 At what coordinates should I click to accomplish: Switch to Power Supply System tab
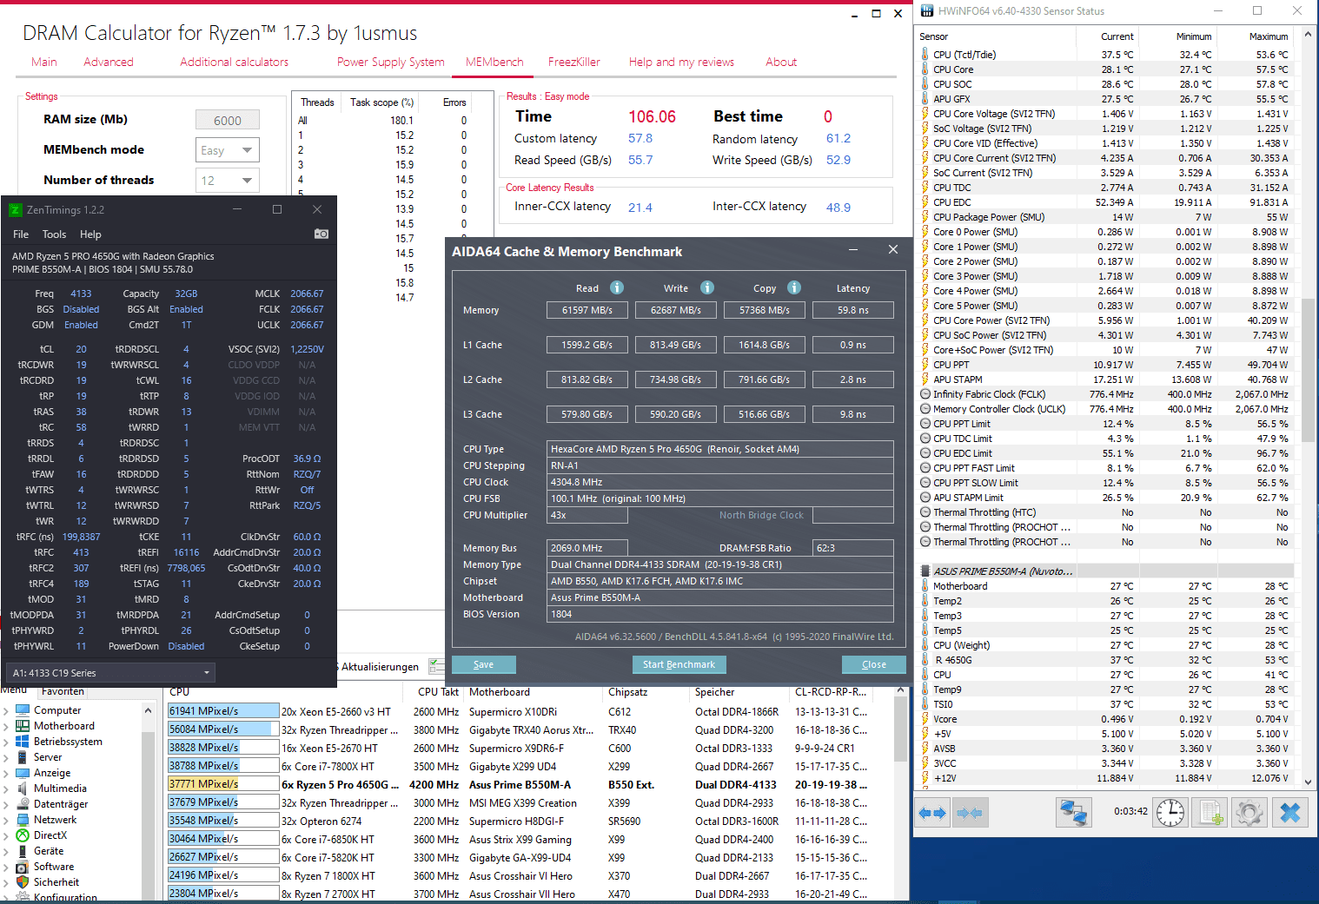(x=391, y=62)
